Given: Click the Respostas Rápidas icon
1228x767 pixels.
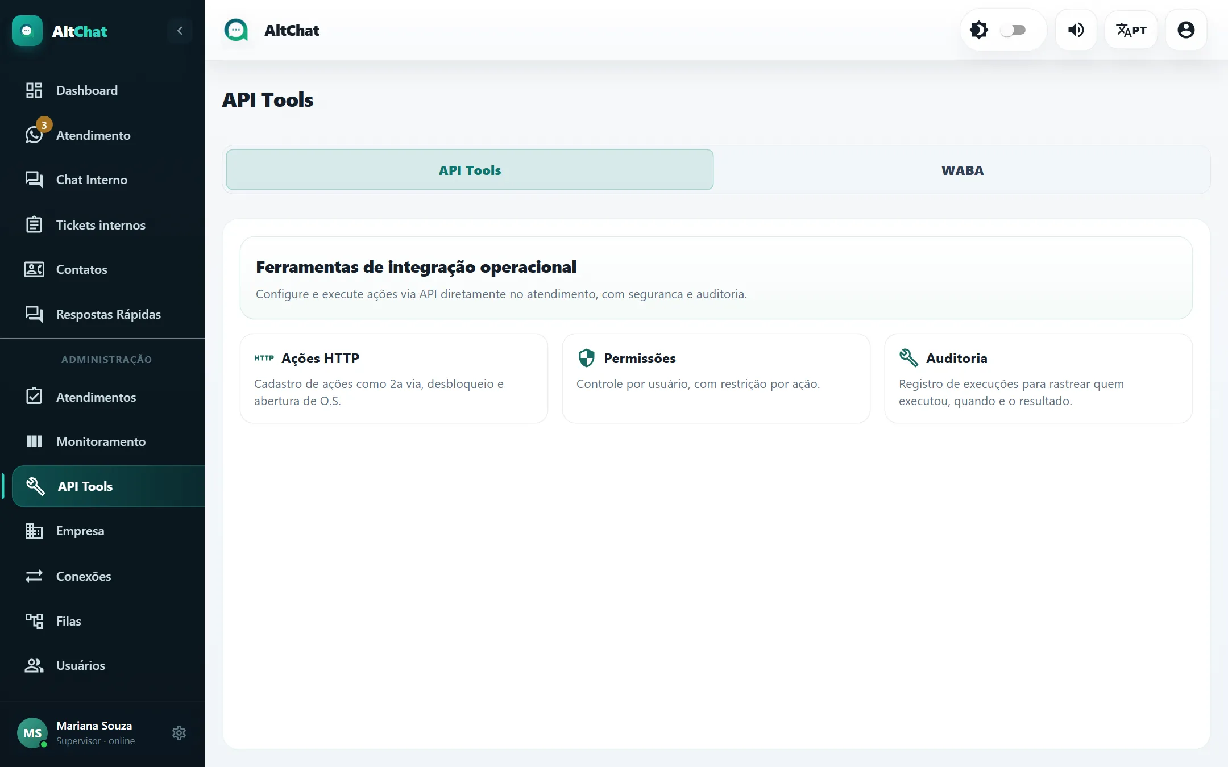Looking at the screenshot, I should point(34,314).
